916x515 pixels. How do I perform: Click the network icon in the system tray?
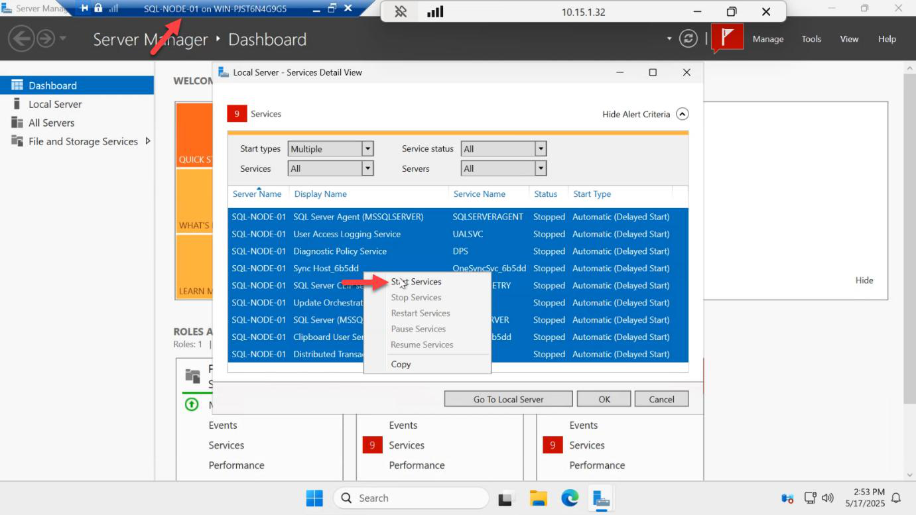point(810,498)
